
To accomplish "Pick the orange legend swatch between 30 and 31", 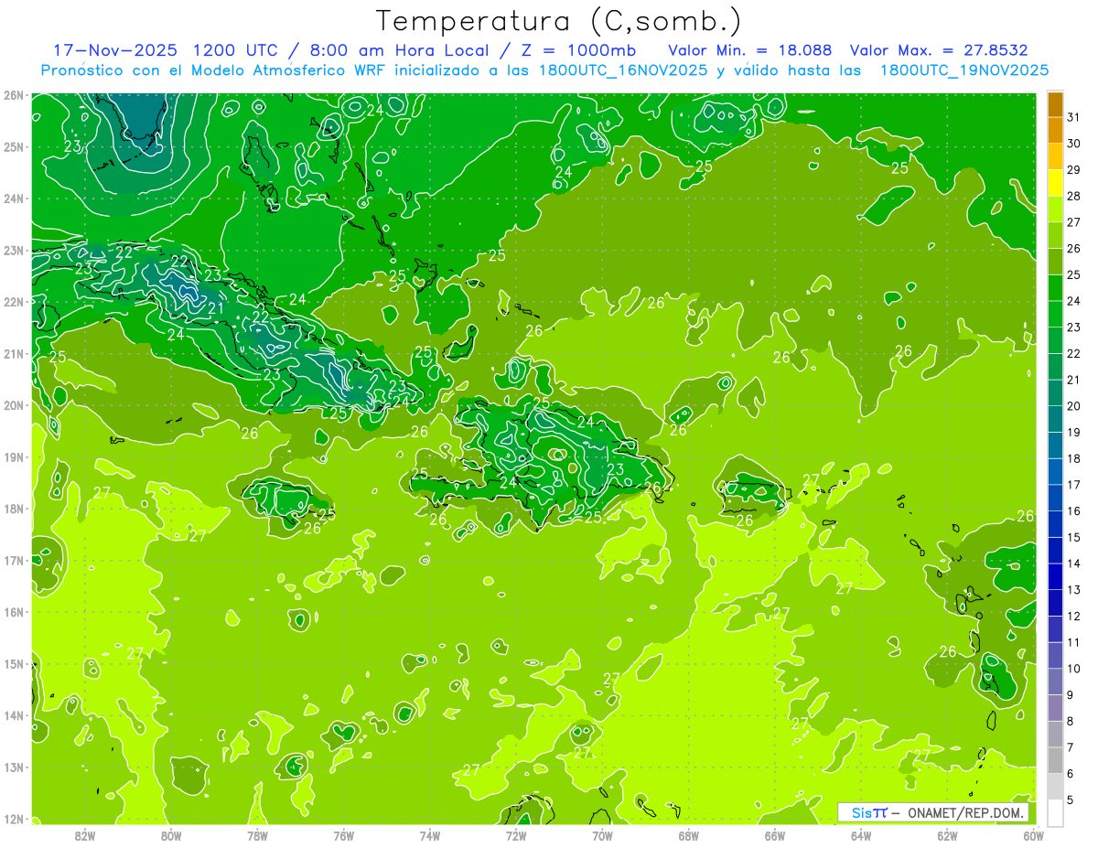I will [1055, 130].
